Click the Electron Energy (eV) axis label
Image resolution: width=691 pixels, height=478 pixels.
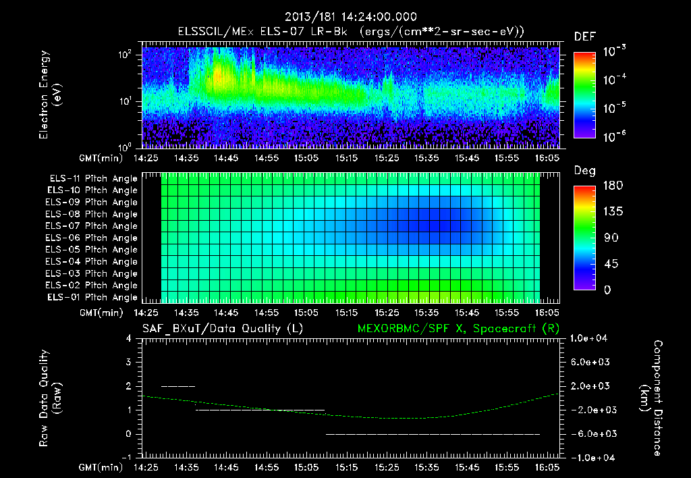point(50,95)
